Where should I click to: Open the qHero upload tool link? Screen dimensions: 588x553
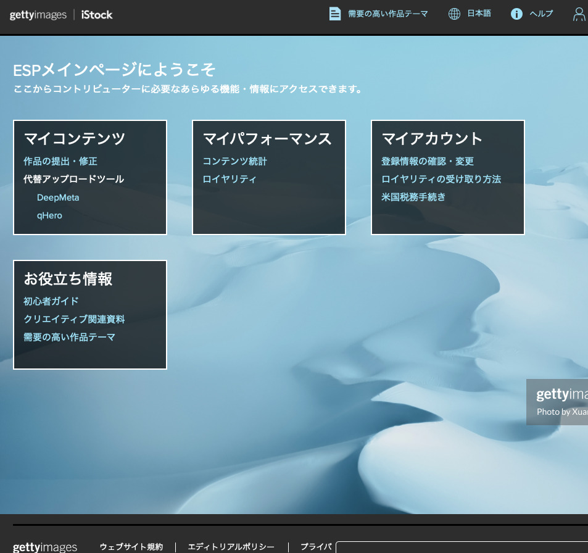click(x=49, y=215)
